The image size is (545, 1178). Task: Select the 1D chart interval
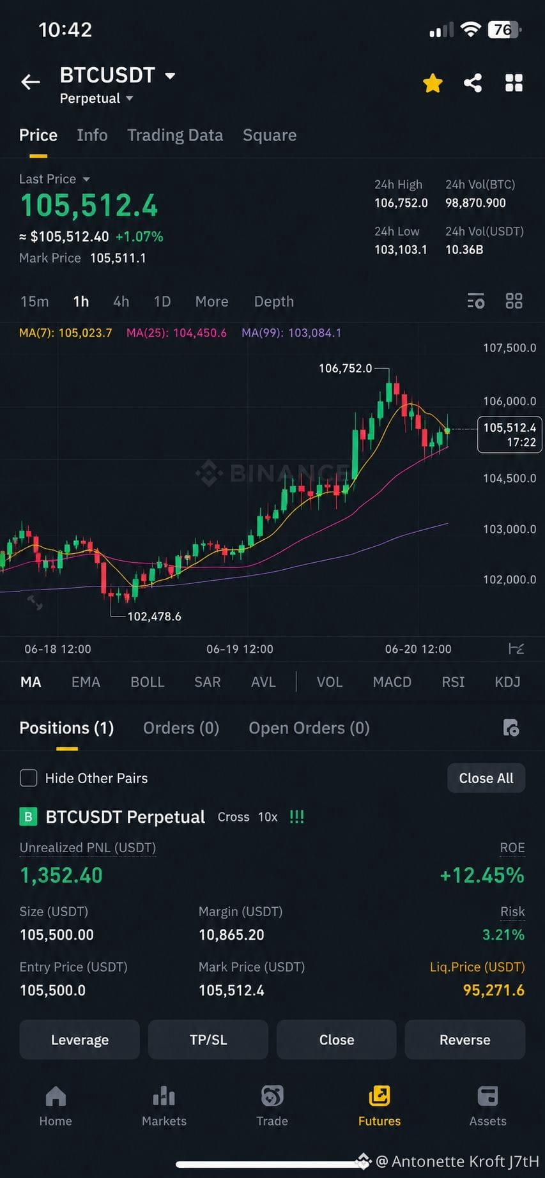click(x=162, y=302)
